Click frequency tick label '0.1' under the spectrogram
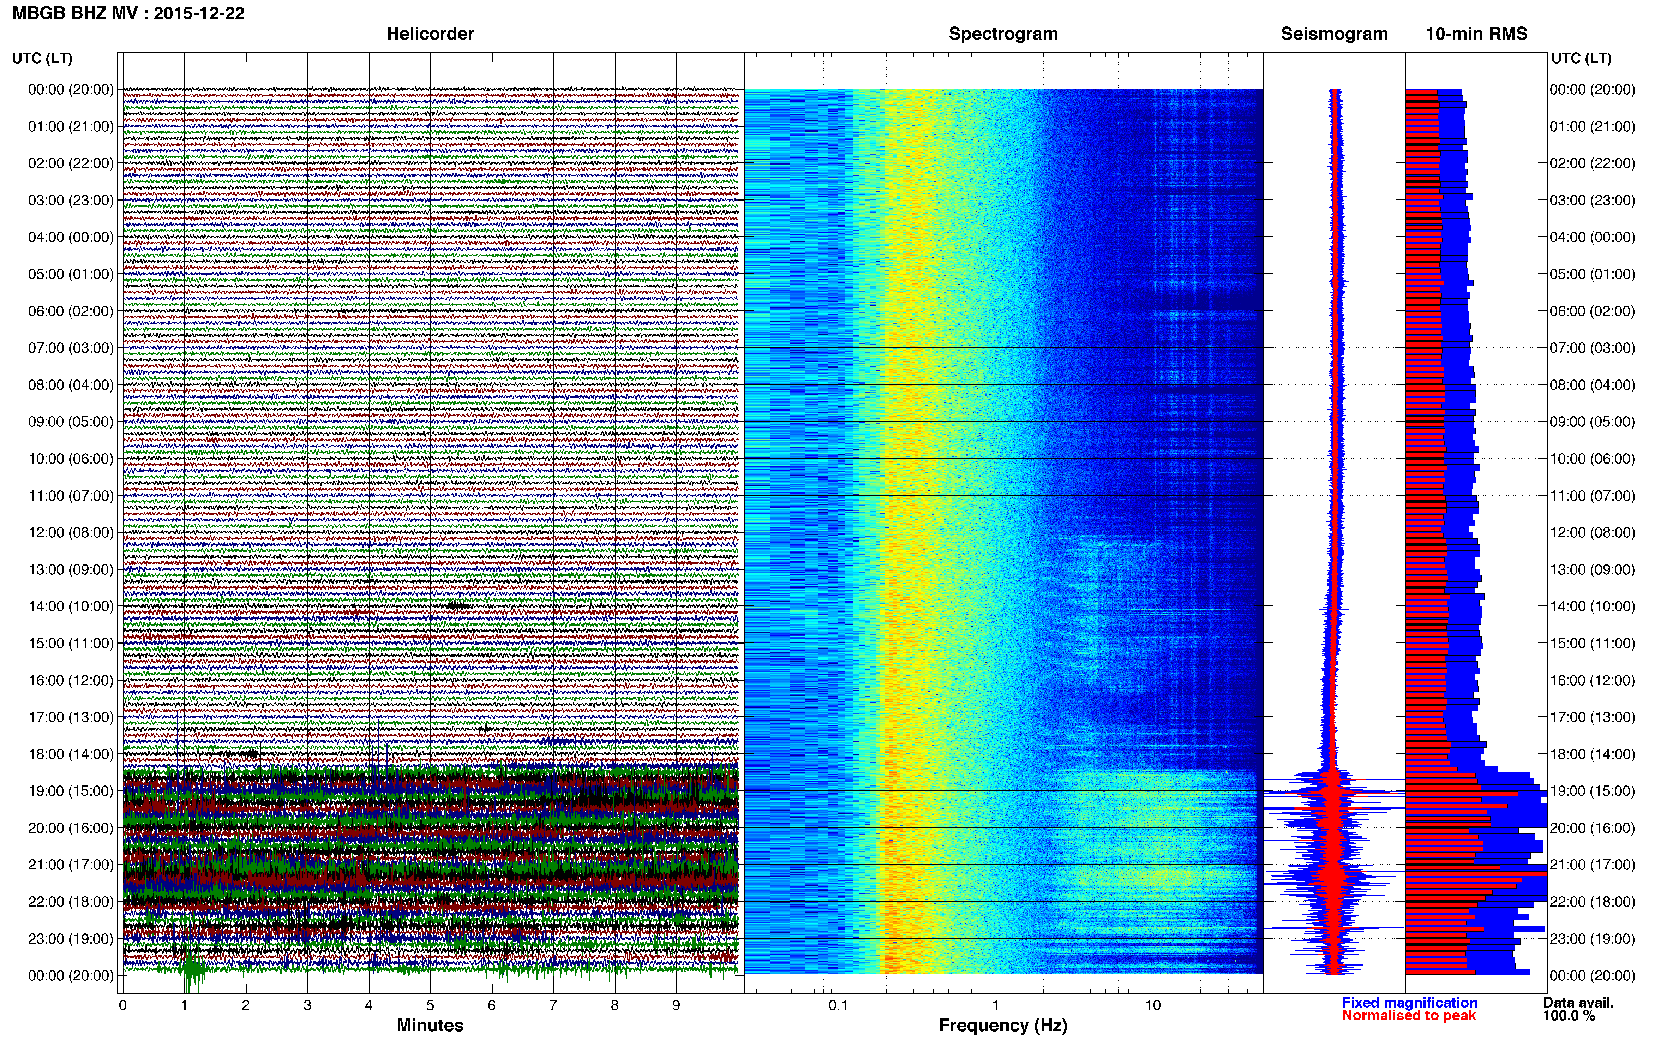Image resolution: width=1673 pixels, height=1046 pixels. (838, 1005)
